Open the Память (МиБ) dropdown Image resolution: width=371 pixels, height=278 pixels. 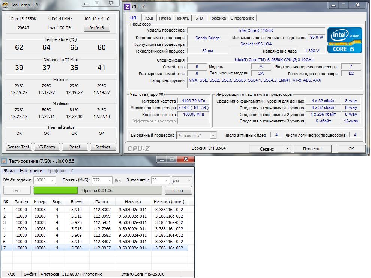point(102,180)
